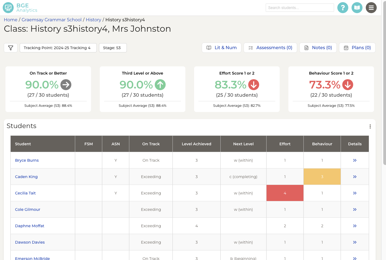Viewport: 386px width, 260px height.
Task: Open the Students panel kebab menu
Action: pos(370,126)
